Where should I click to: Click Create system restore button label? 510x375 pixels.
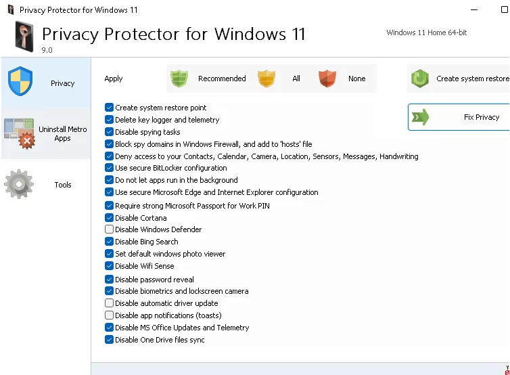[472, 79]
